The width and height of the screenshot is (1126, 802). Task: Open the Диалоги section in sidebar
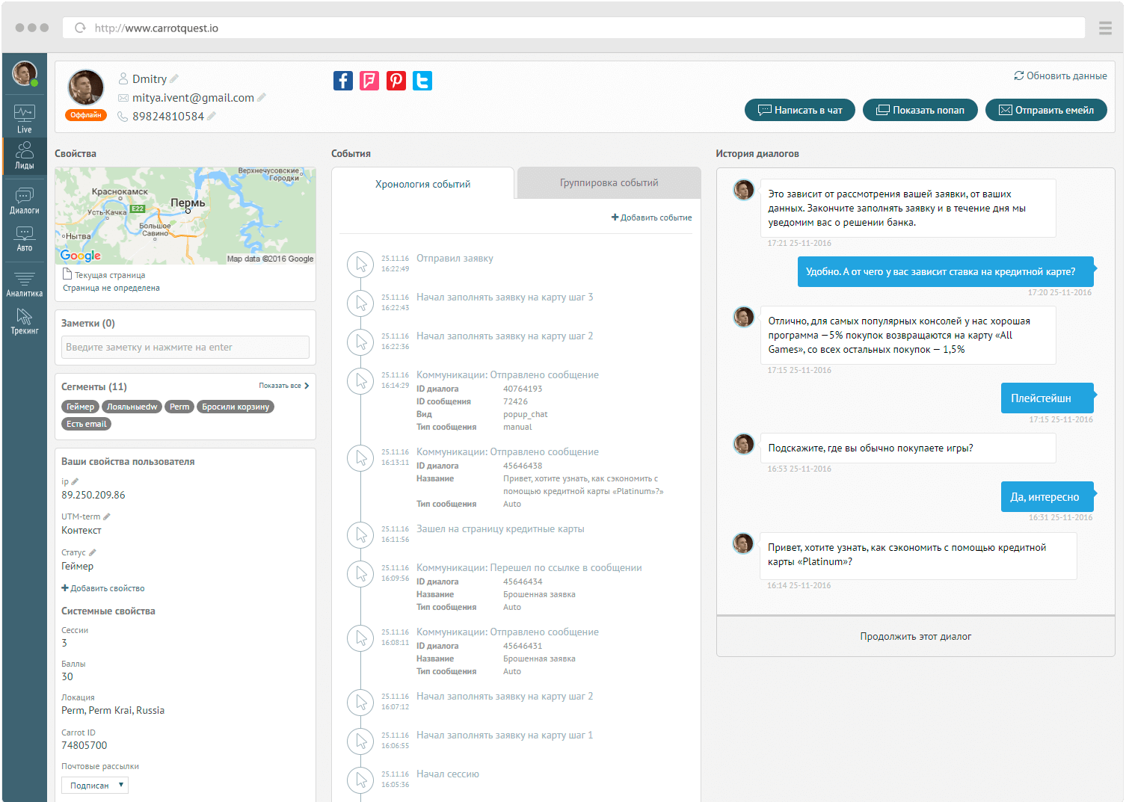(25, 200)
